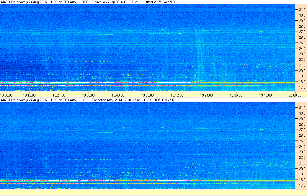Click the 18:24:00 time label
307x196 pixels.
click(x=59, y=95)
